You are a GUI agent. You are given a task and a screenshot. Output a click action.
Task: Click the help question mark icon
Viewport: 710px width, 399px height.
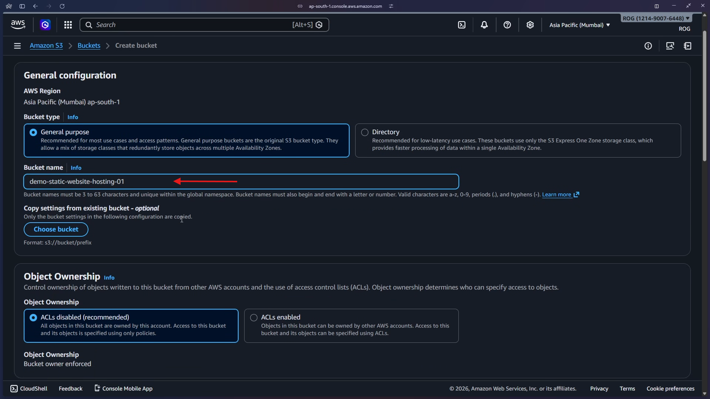point(507,25)
